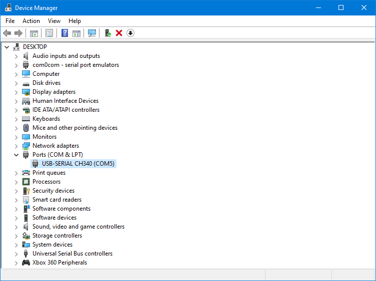Viewport: 376px width, 281px height.
Task: Click the Display adapters icon
Action: (26, 92)
